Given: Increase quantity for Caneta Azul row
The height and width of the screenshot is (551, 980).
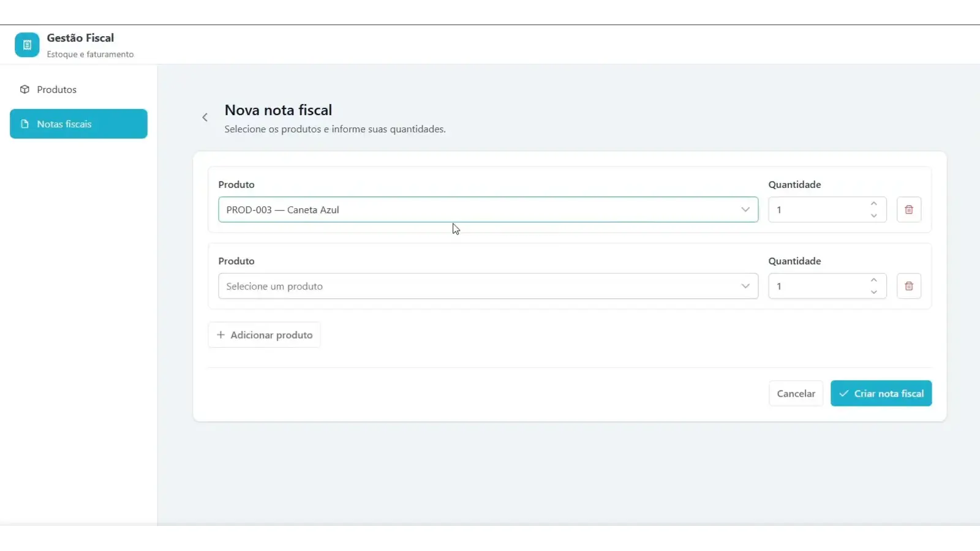Looking at the screenshot, I should (x=874, y=204).
